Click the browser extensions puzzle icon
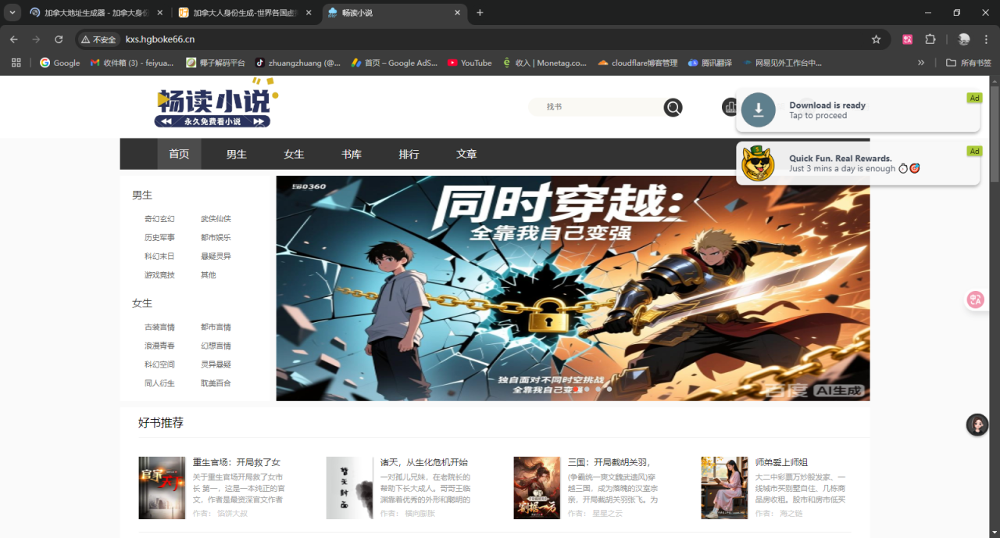The image size is (1000, 538). coord(930,38)
